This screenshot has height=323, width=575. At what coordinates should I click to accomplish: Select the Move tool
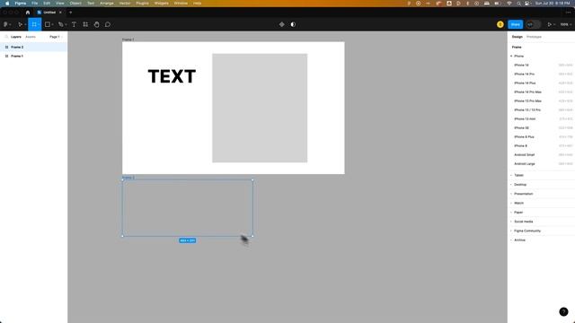20,24
